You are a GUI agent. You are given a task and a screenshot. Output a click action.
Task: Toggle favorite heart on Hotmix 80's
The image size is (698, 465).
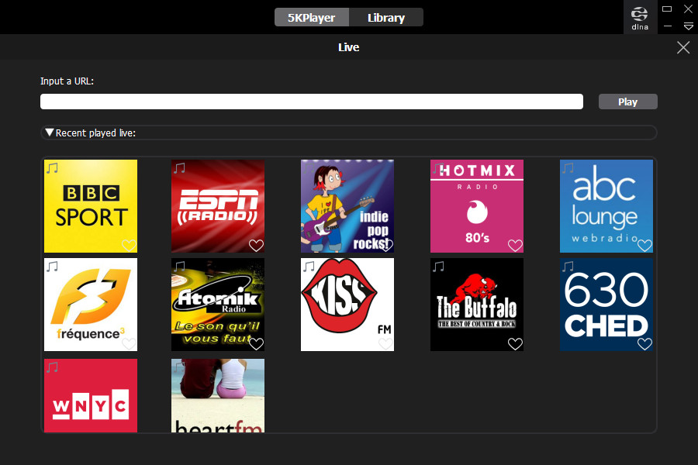[515, 245]
